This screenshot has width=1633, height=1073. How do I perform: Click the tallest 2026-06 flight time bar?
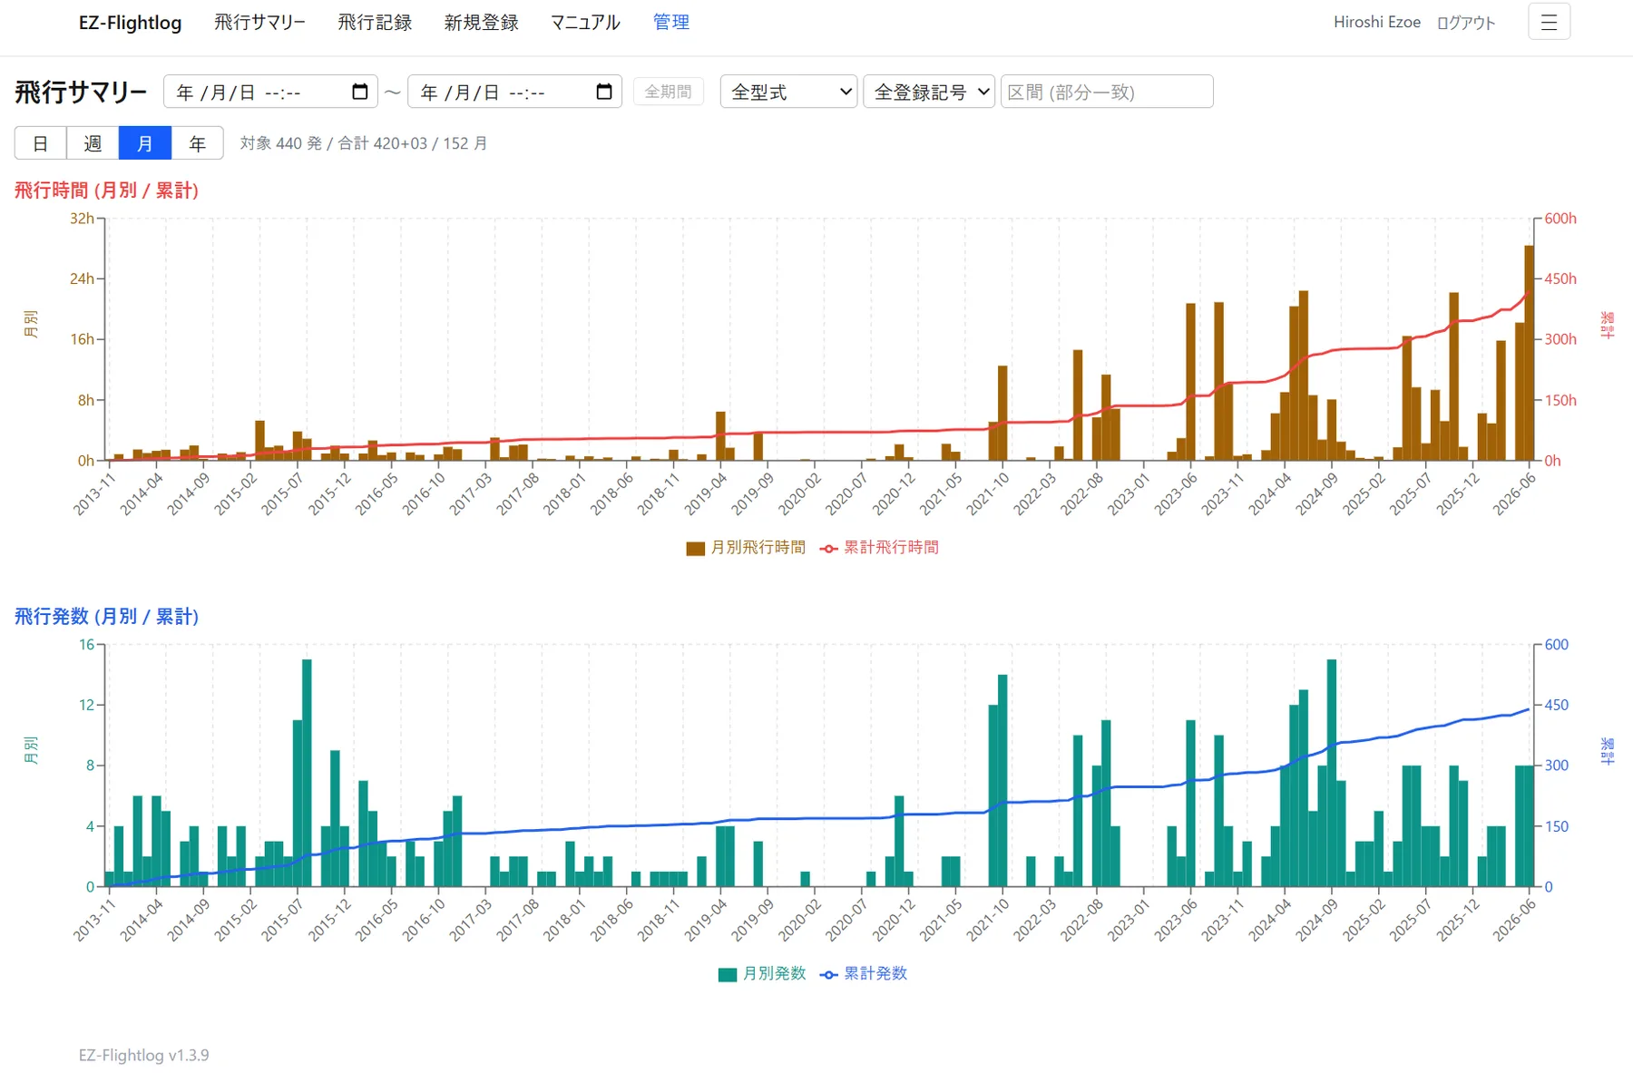[1530, 353]
